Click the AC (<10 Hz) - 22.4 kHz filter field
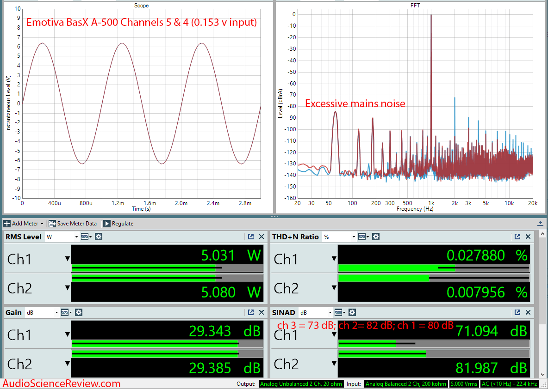The height and width of the screenshot is (389, 548). coord(509,384)
